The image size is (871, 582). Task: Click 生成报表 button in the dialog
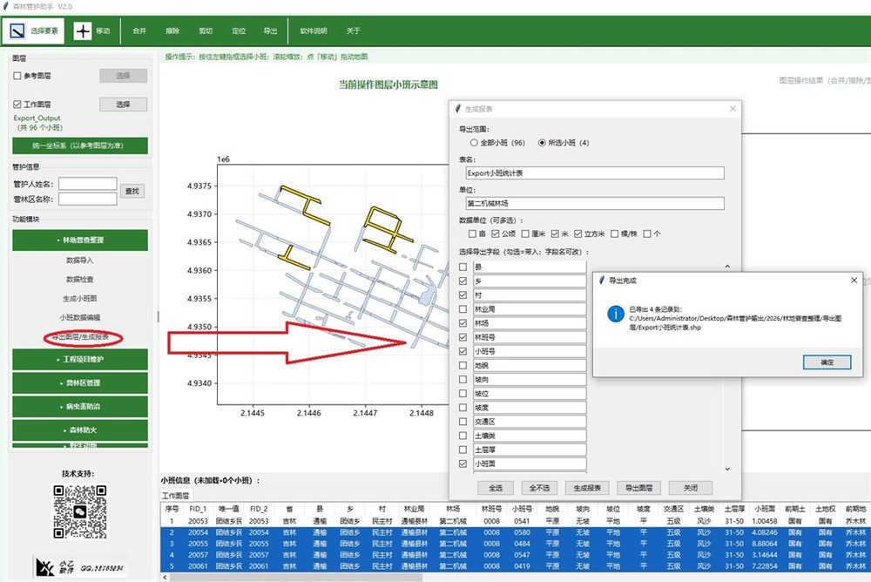point(587,488)
